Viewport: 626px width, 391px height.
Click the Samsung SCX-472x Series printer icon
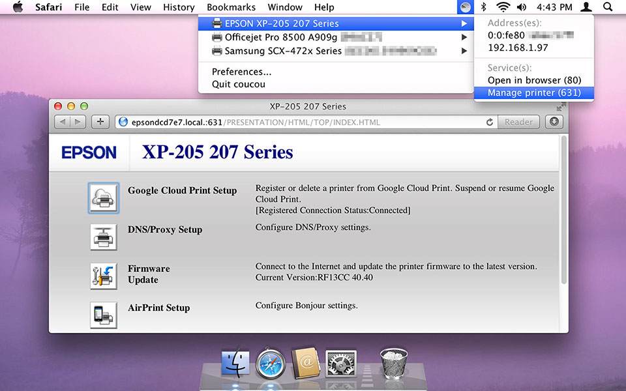click(216, 51)
